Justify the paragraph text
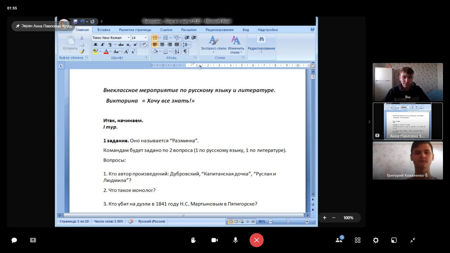 coord(176,45)
